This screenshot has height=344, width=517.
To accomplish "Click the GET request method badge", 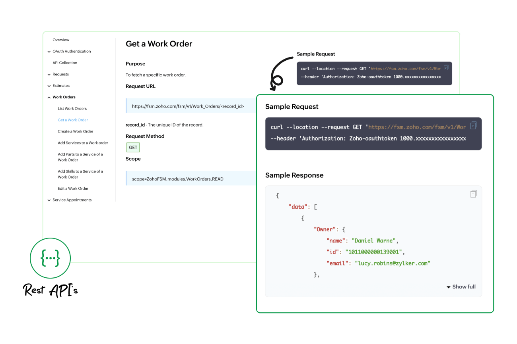I will click(x=133, y=148).
